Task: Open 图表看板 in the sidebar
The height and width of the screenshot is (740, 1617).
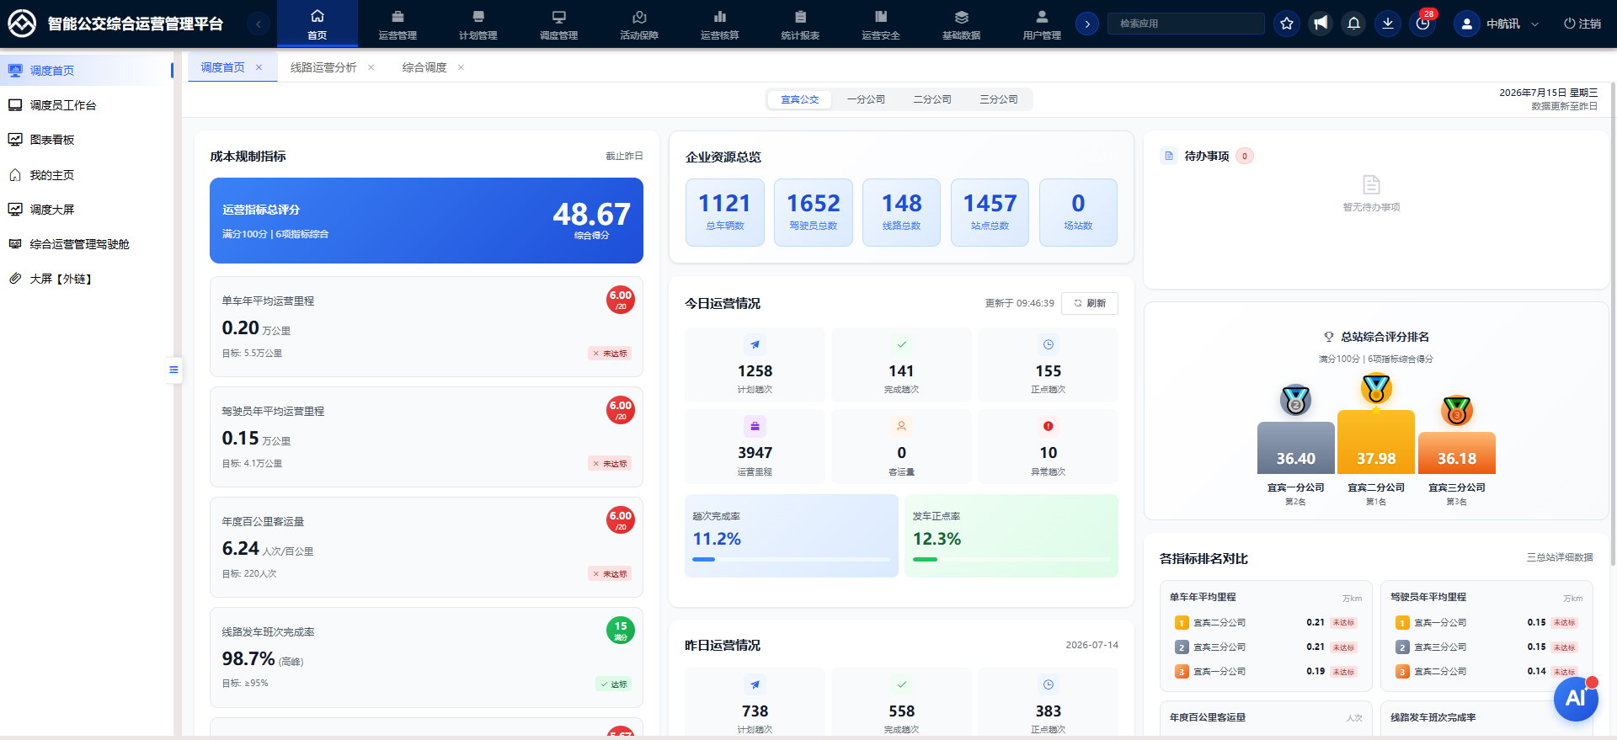Action: (x=87, y=140)
